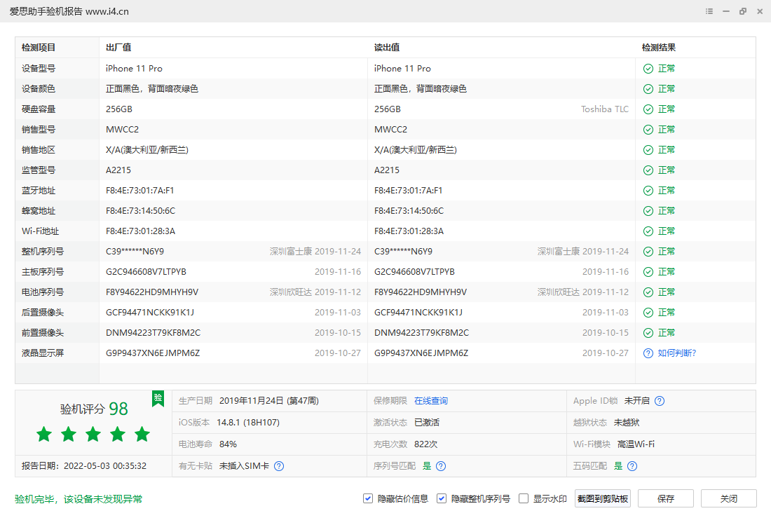Screen dimensions: 771x525
Task: Click the factory Bluetooth address F8:4E:73:01:7A:F1
Action: pyautogui.click(x=140, y=191)
